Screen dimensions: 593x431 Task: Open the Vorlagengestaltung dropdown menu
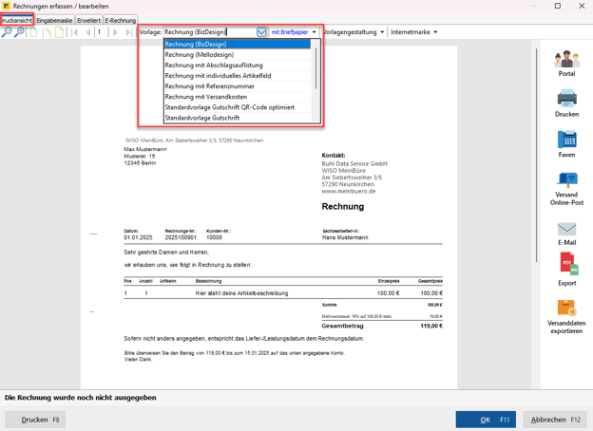(x=353, y=32)
